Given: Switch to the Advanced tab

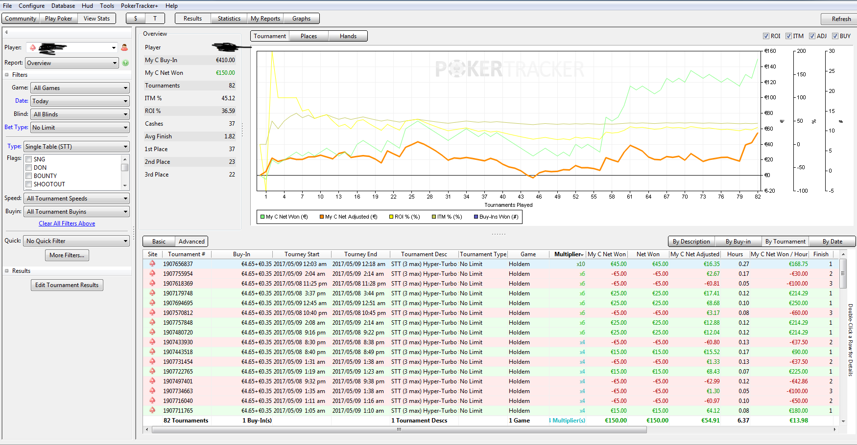Looking at the screenshot, I should coord(191,242).
